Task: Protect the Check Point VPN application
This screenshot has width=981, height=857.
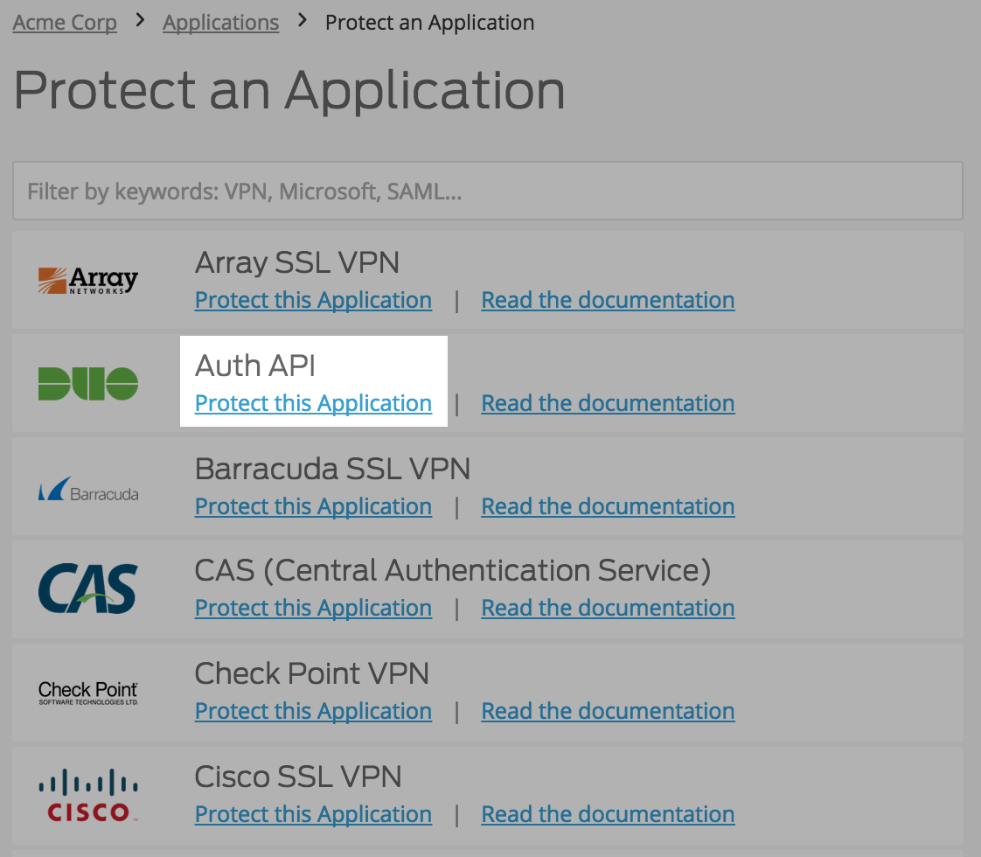Action: (313, 711)
